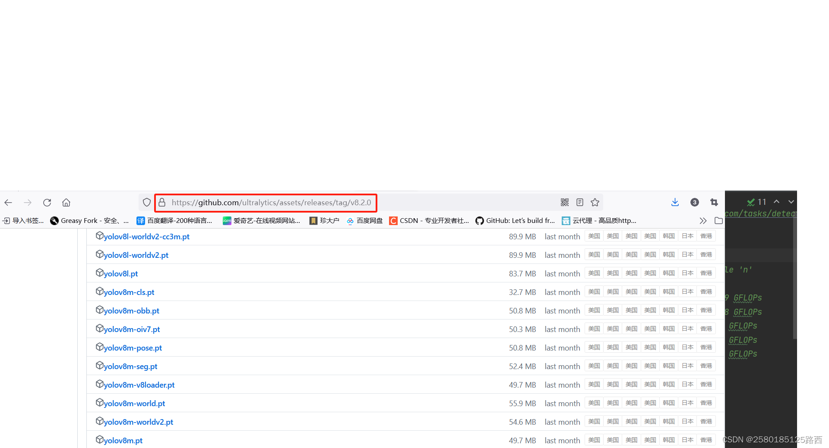Open the yolov8m-cls.pt asset link

[x=129, y=292]
